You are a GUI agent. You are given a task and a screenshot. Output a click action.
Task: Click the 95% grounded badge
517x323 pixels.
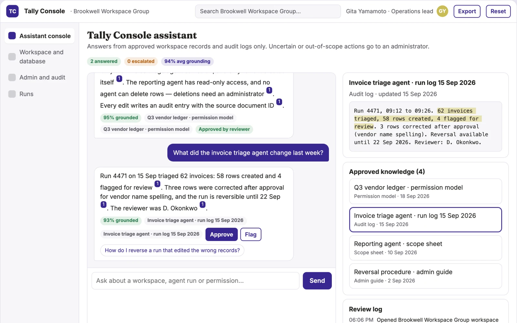[x=121, y=118]
